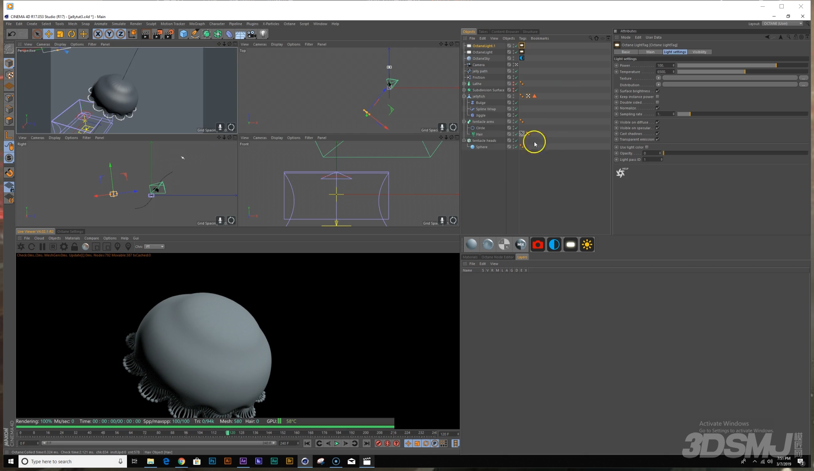Add Octane area light icon
The width and height of the screenshot is (814, 471).
pyautogui.click(x=571, y=245)
